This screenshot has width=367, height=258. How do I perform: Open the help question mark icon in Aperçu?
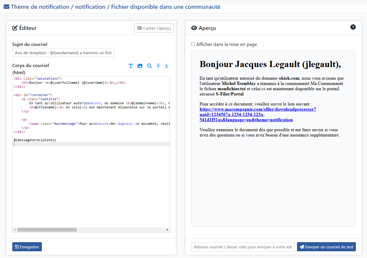point(353,27)
